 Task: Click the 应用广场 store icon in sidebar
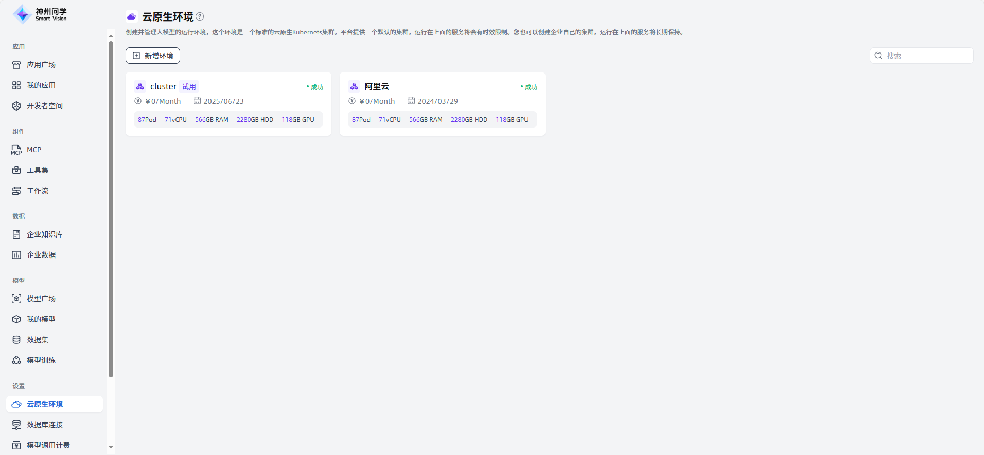16,65
